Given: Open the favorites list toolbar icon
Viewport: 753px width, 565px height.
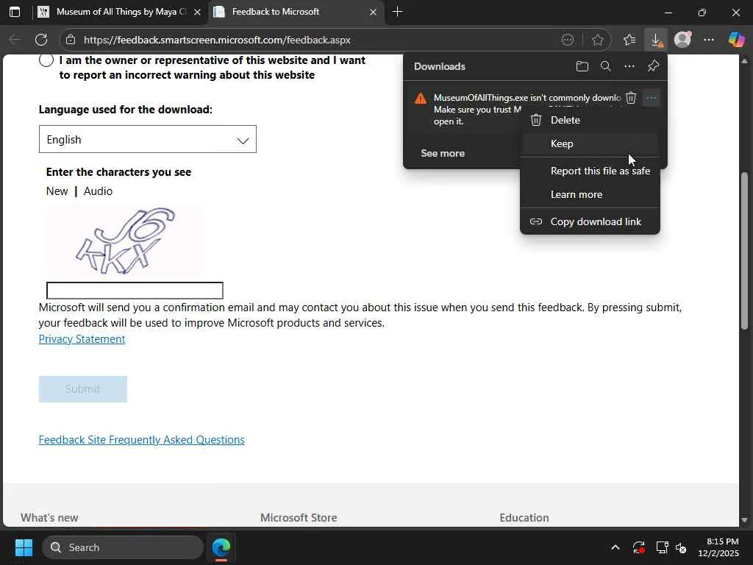Looking at the screenshot, I should point(629,40).
